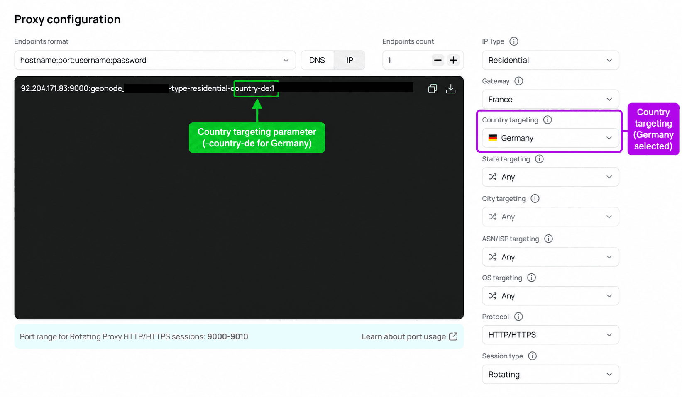Click the Endpoints count number field
This screenshot has width=682, height=397.
(x=407, y=60)
